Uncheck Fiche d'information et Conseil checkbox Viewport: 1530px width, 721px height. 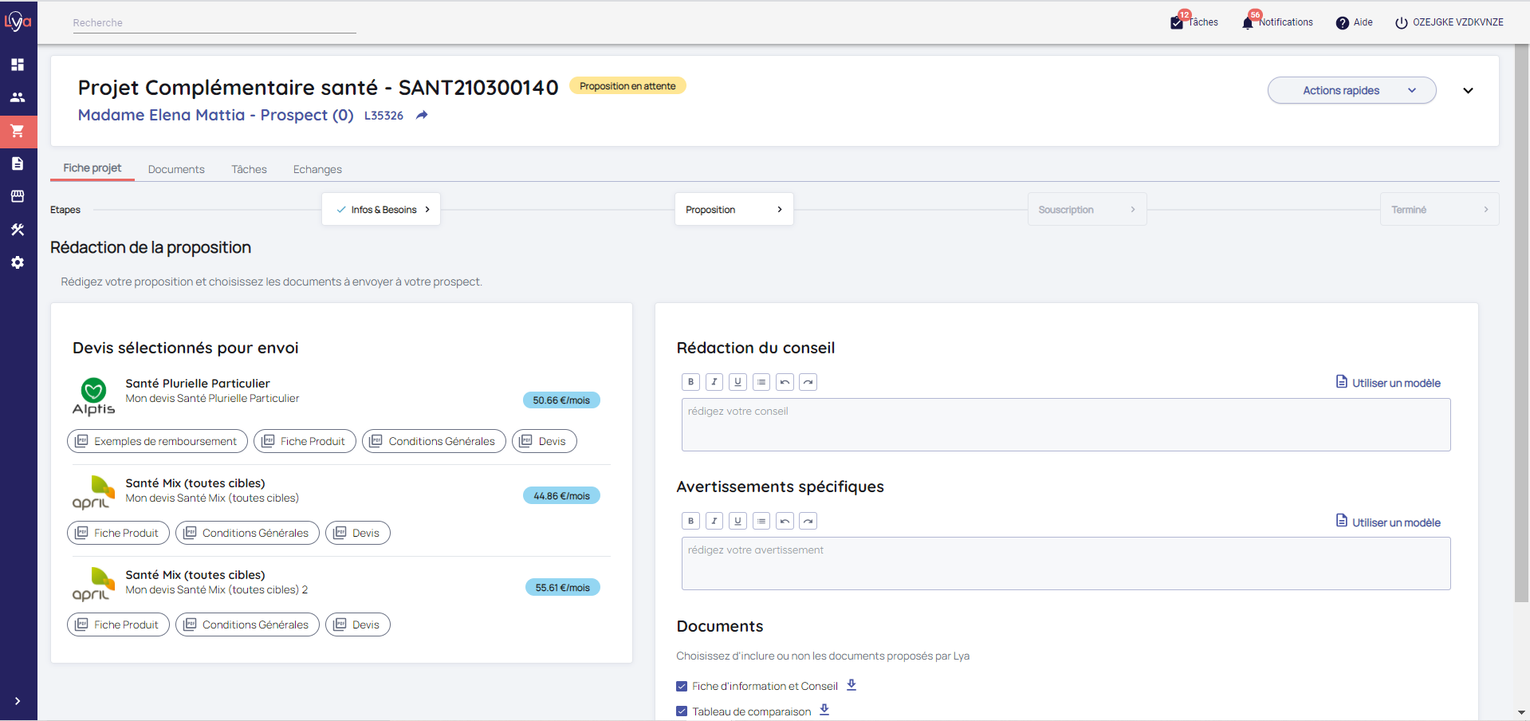point(682,686)
